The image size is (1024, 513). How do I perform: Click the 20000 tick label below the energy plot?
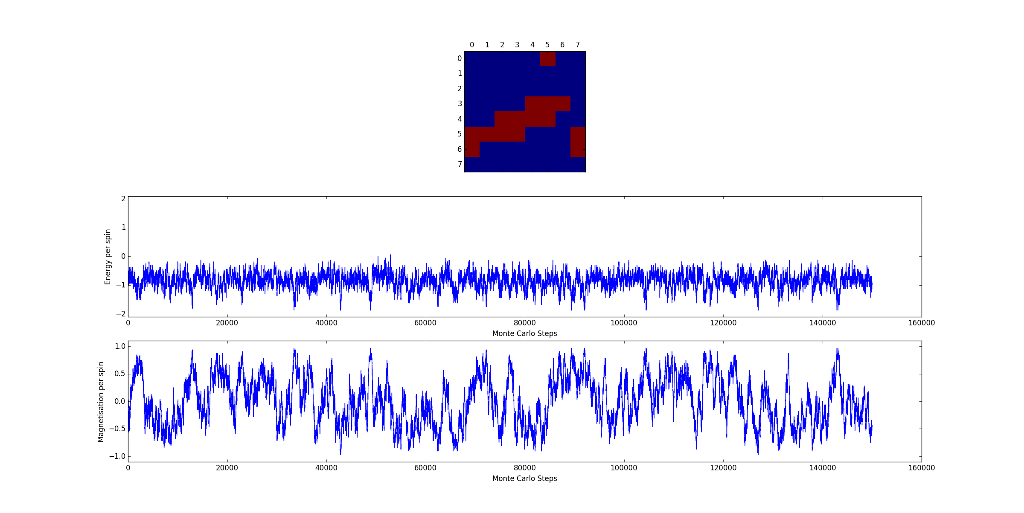pos(227,323)
